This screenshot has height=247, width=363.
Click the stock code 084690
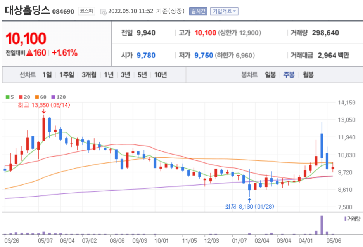click(x=63, y=12)
